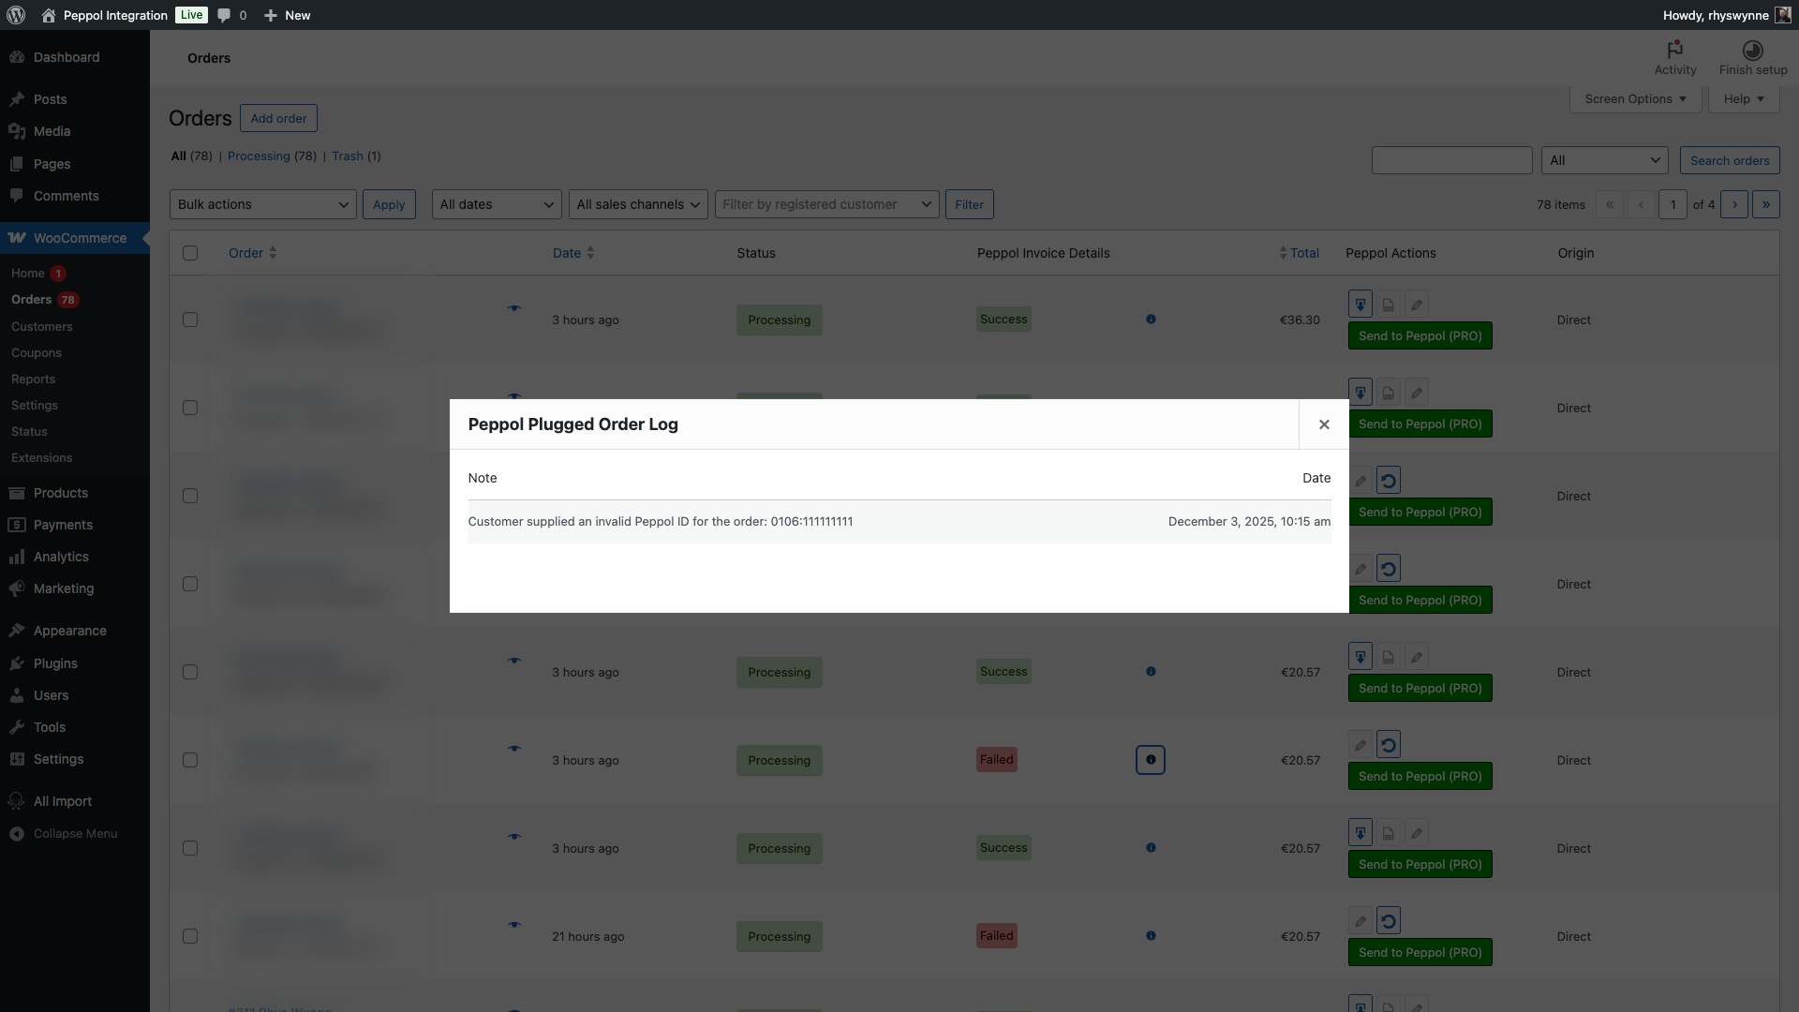Open the PDF invoice icon on the first order
This screenshot has height=1012, width=1799.
coord(1388,304)
